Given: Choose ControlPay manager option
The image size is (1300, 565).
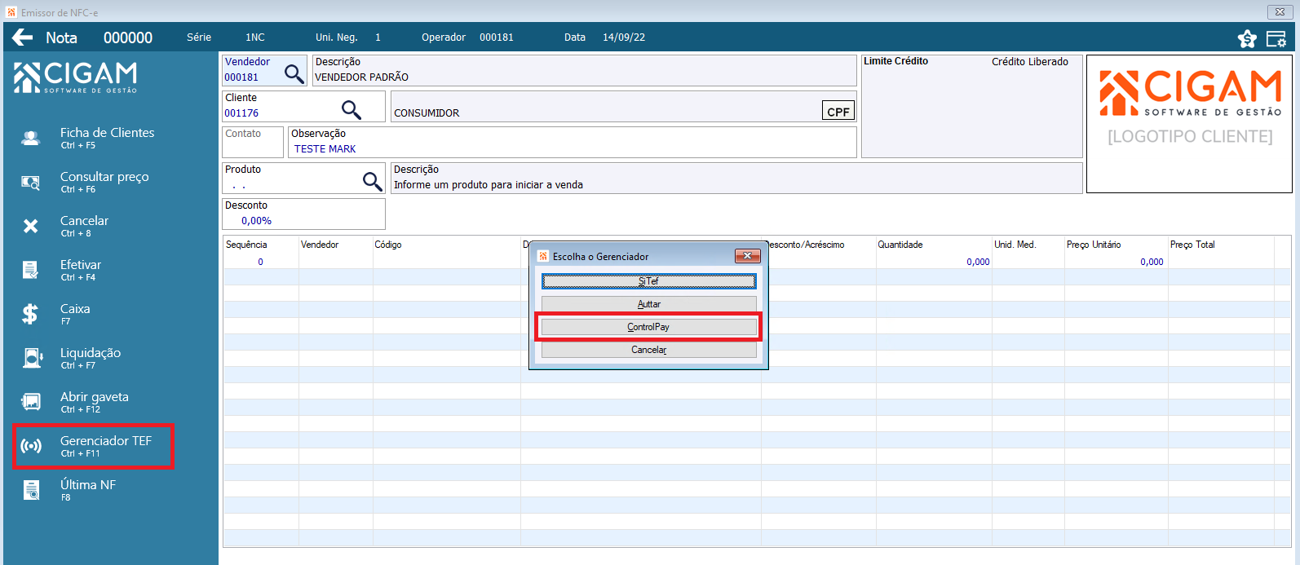Looking at the screenshot, I should (x=649, y=327).
